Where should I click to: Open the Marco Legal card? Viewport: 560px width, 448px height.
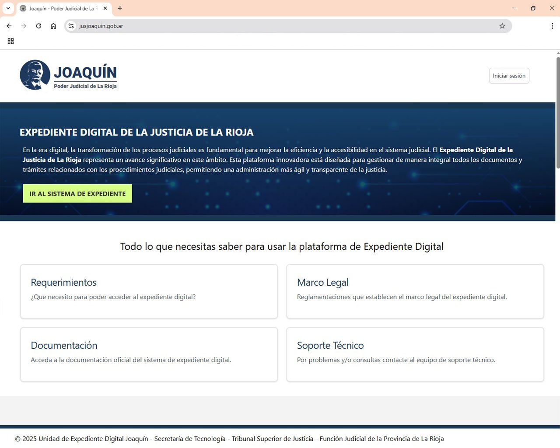pos(415,291)
